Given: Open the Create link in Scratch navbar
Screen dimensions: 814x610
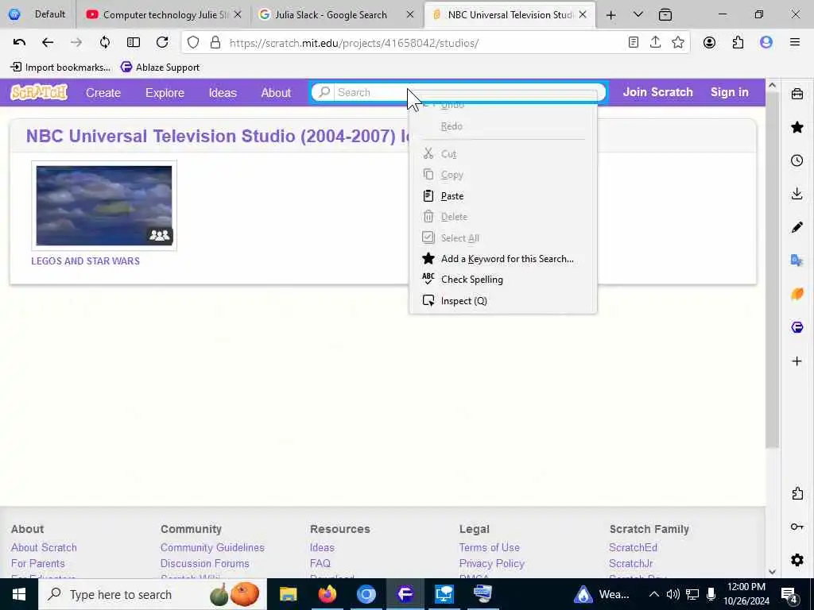Looking at the screenshot, I should click(103, 93).
